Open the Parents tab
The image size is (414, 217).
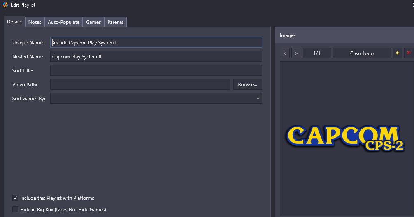[x=115, y=22]
